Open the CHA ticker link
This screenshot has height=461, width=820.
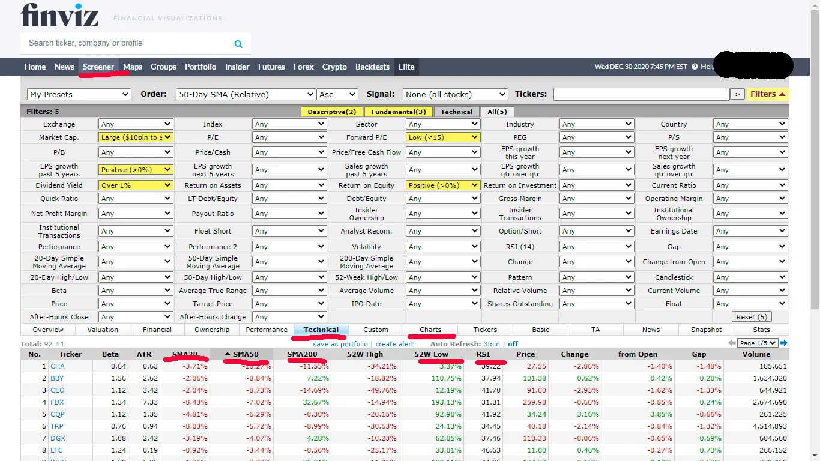[58, 366]
